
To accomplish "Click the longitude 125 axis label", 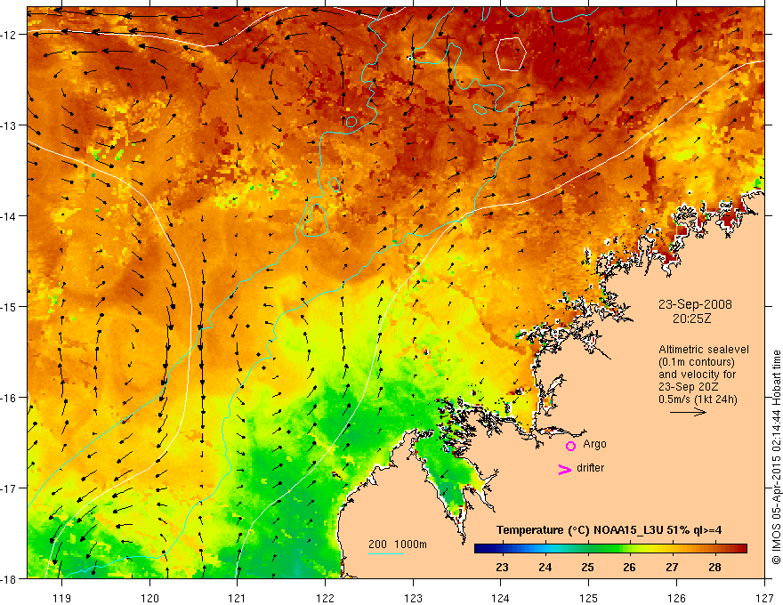I will (589, 598).
